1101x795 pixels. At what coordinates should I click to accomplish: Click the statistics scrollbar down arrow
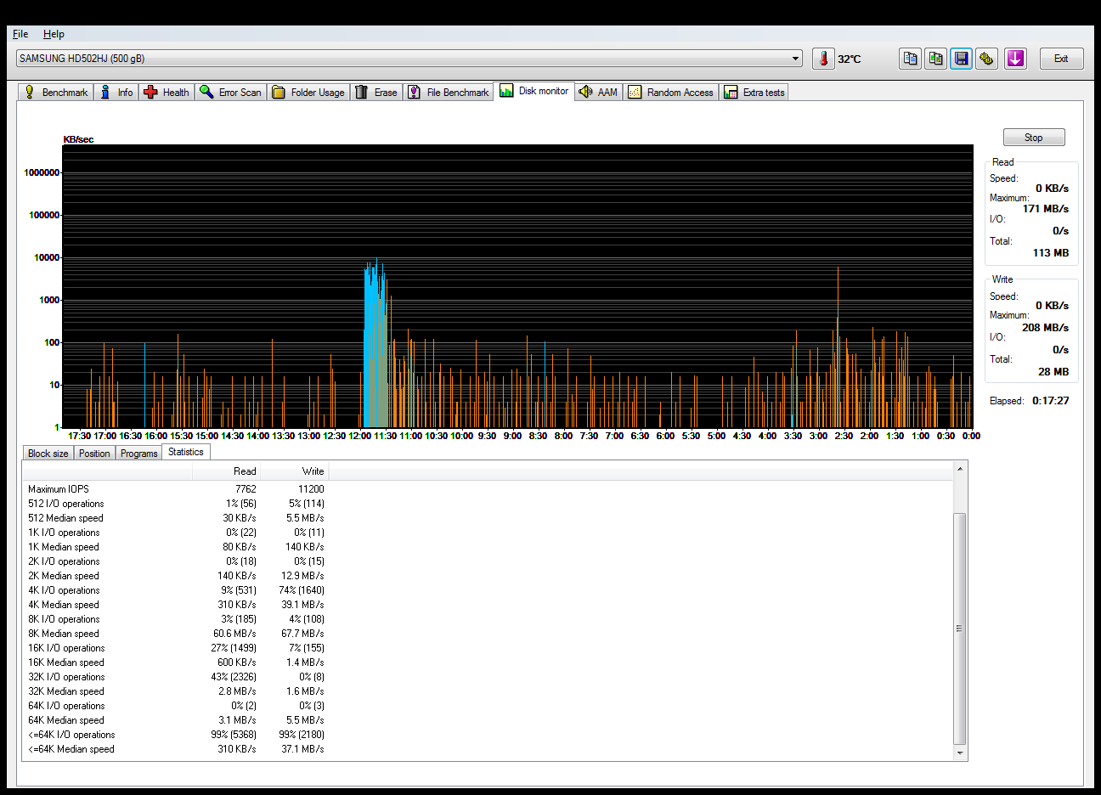960,753
